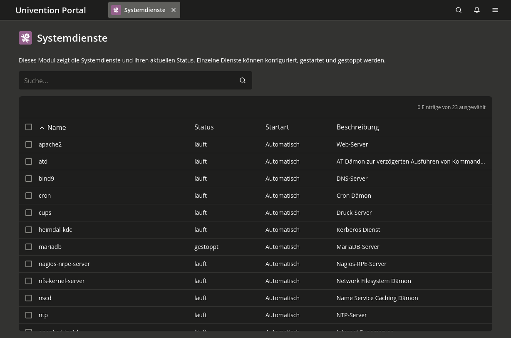Click the Automatisch start type of cups
Screen dimensions: 511x338
tap(283, 213)
